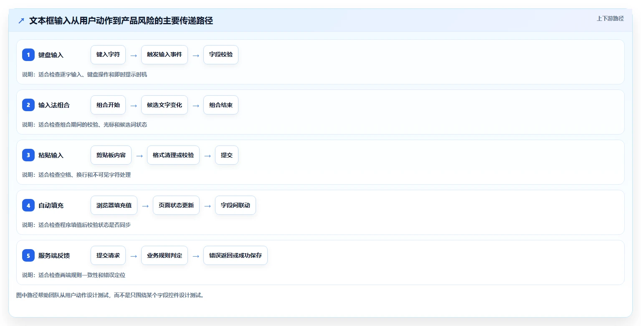Select the 粘贴输入 row label

click(x=51, y=155)
